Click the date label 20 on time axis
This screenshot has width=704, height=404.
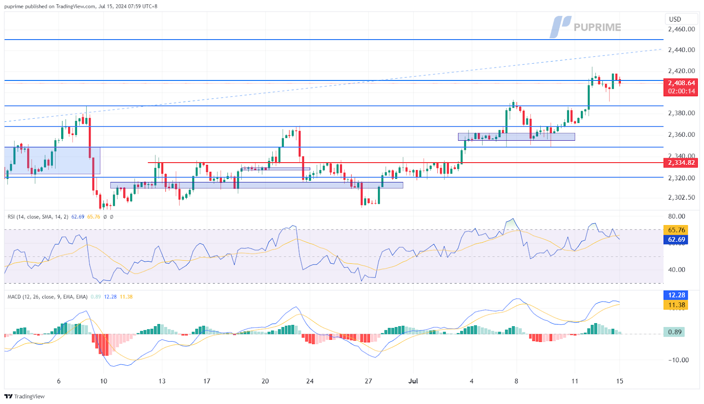[x=265, y=381]
